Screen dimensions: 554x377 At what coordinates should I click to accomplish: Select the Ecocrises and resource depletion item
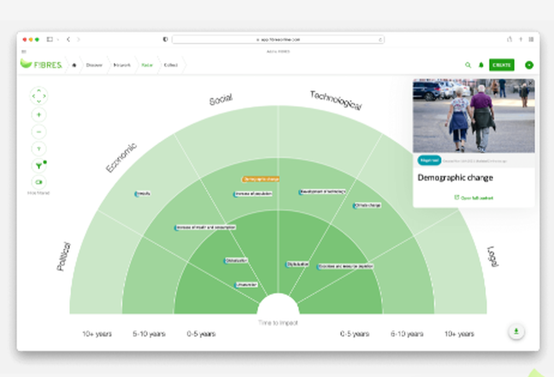point(345,266)
